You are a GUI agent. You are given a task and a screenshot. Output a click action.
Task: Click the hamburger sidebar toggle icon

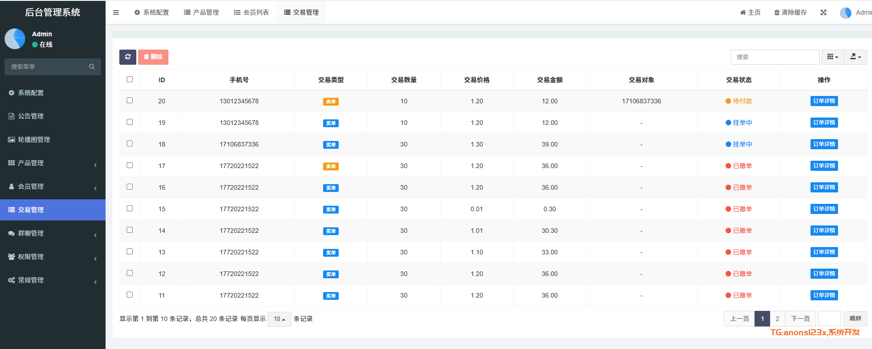tap(116, 12)
